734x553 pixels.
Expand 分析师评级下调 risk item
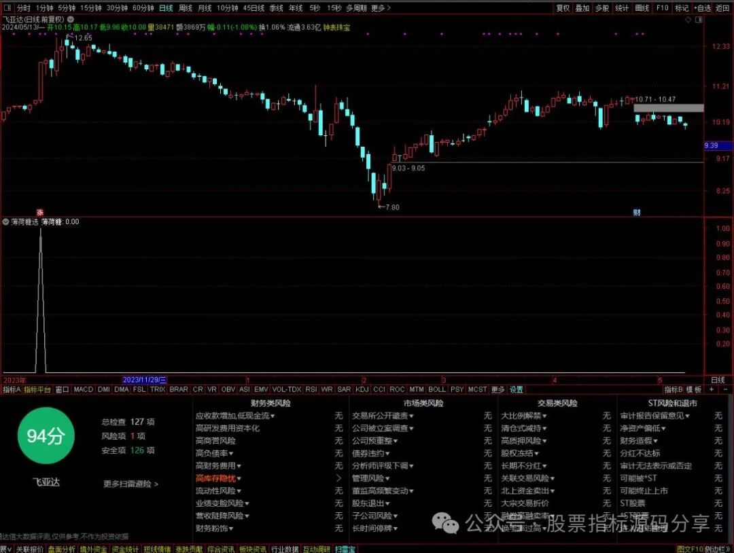[383, 465]
